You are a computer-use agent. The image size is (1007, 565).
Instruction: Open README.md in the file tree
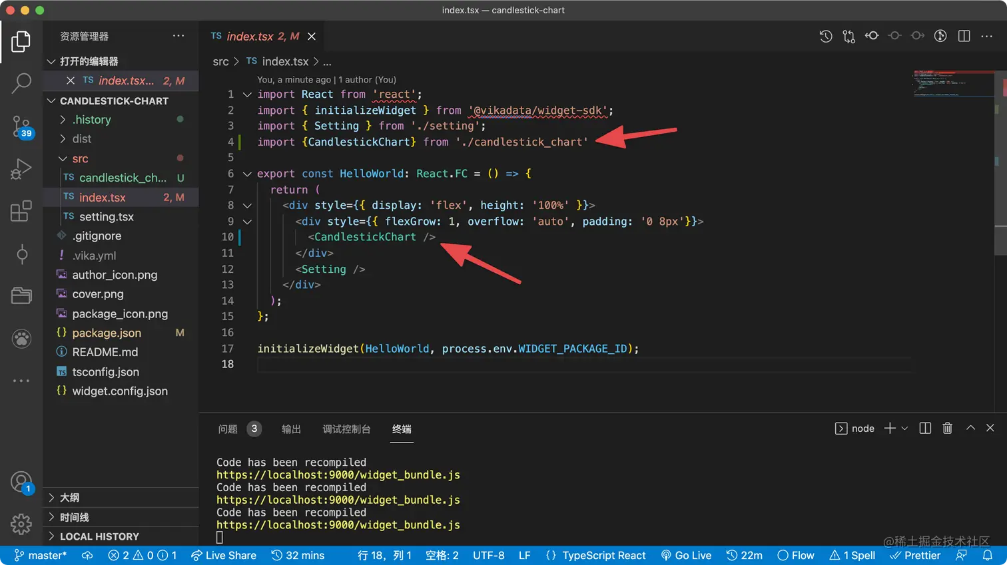coord(105,352)
